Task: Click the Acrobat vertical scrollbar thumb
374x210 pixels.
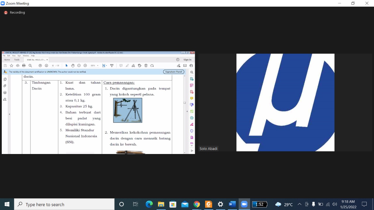Action: (184, 103)
